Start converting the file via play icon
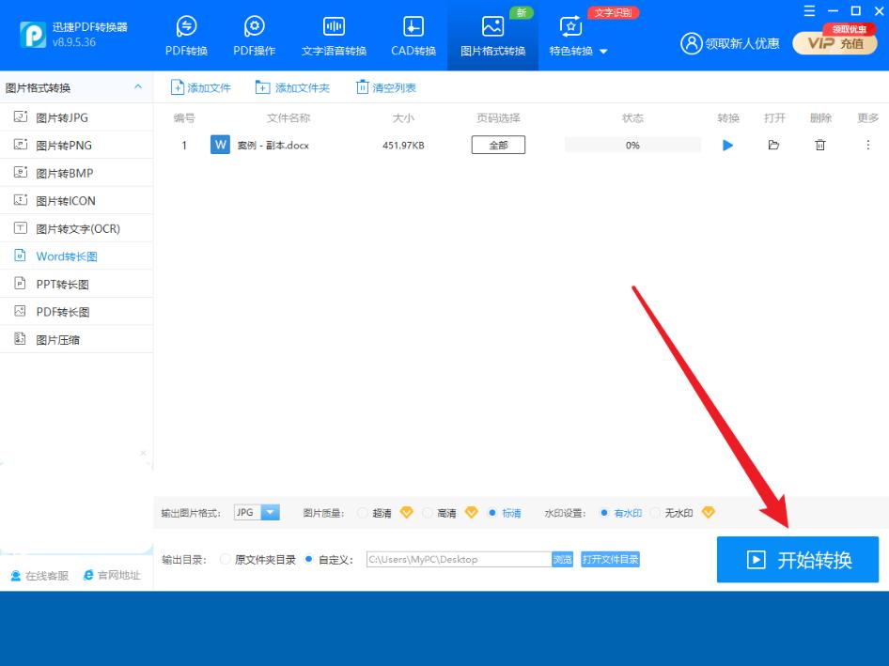 (727, 146)
